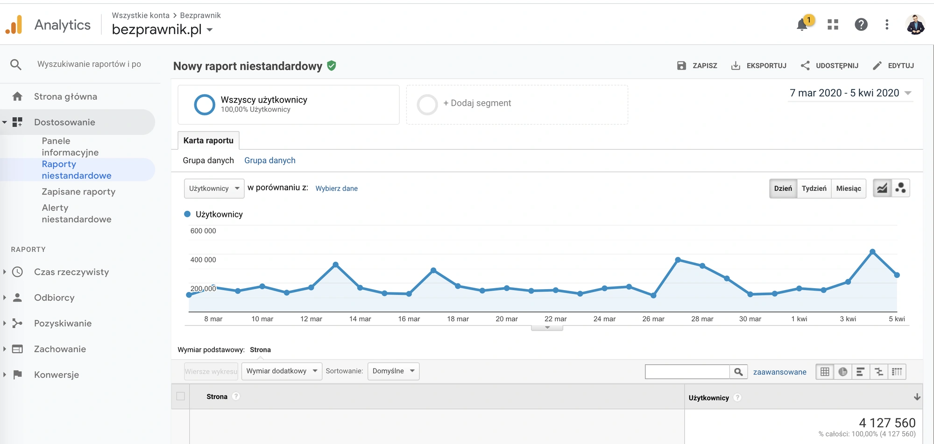
Task: Click the search magnifier next to table filter
Action: (738, 372)
